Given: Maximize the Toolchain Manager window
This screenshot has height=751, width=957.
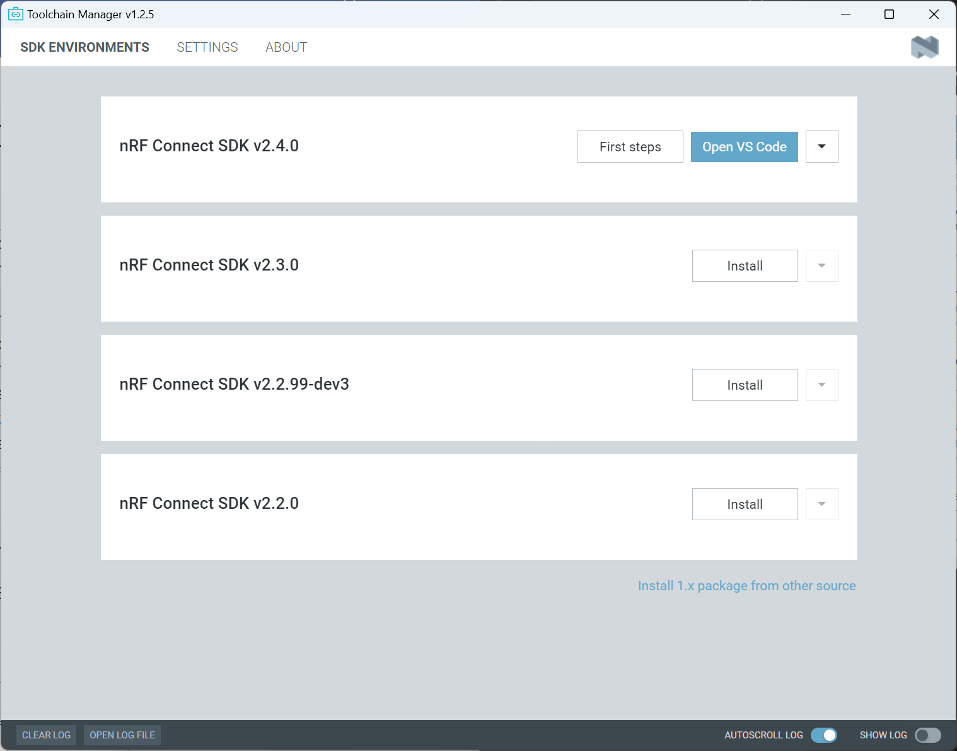Looking at the screenshot, I should 890,14.
